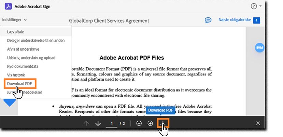Zoom out with minus icon
Image resolution: width=283 pixels, height=137 pixels.
pyautogui.click(x=139, y=123)
